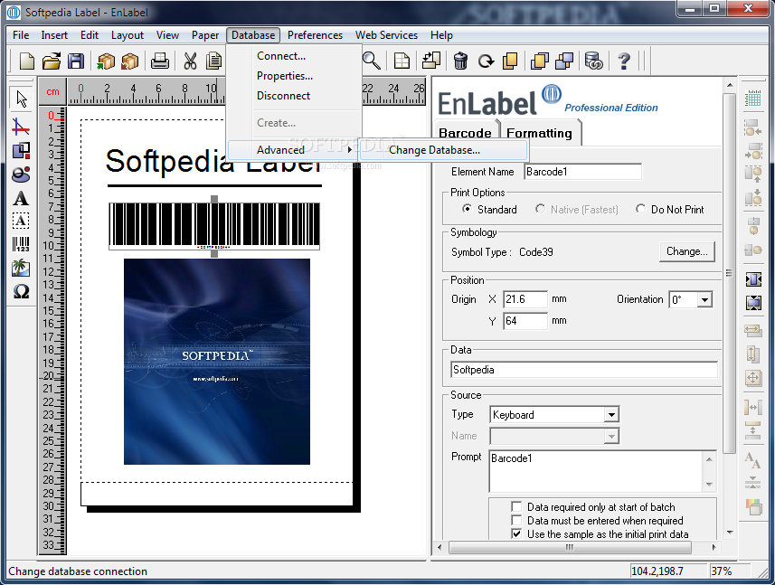Click the Softpedia Label title text
Image resolution: width=775 pixels, height=585 pixels.
[x=213, y=161]
